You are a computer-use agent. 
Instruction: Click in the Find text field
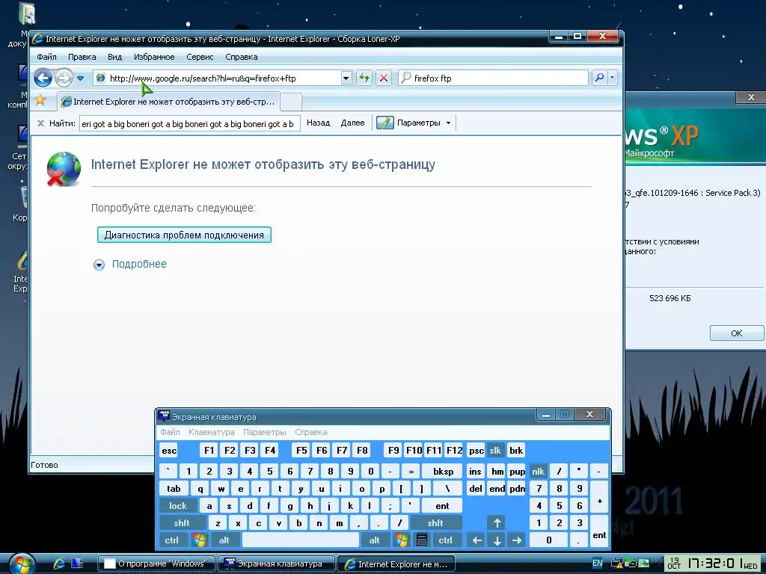189,124
